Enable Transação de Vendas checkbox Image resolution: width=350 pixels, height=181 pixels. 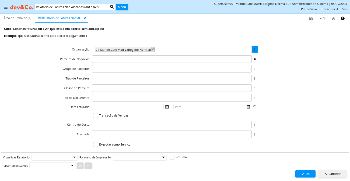click(x=96, y=115)
